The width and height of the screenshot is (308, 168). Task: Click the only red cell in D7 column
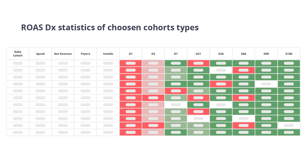point(176,91)
